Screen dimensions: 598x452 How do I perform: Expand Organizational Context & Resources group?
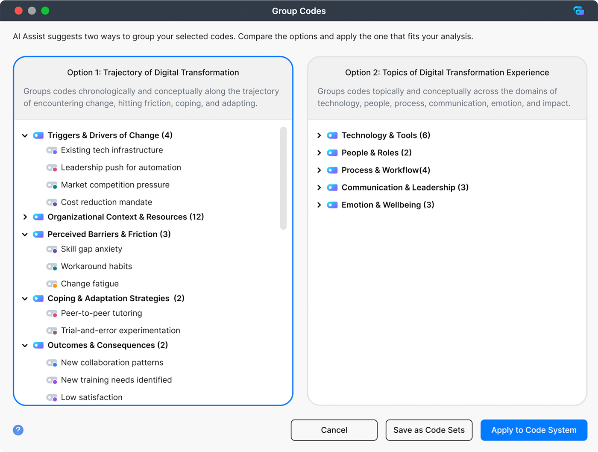[25, 217]
